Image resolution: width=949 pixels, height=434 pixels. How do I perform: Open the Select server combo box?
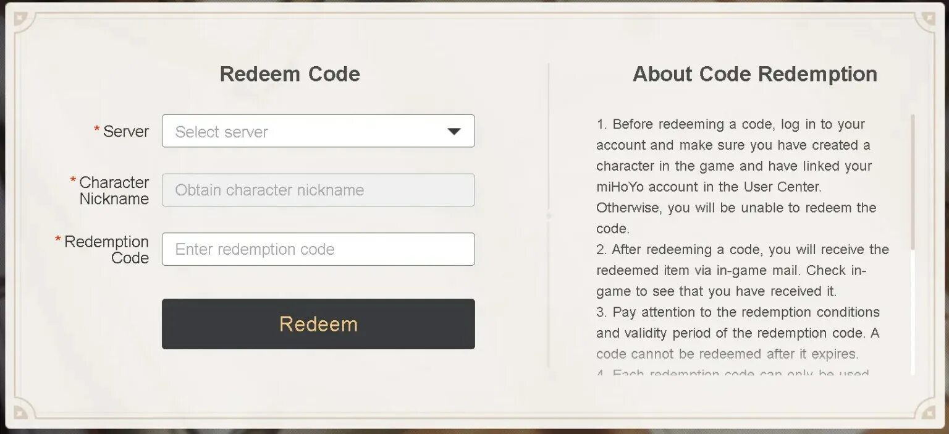318,131
